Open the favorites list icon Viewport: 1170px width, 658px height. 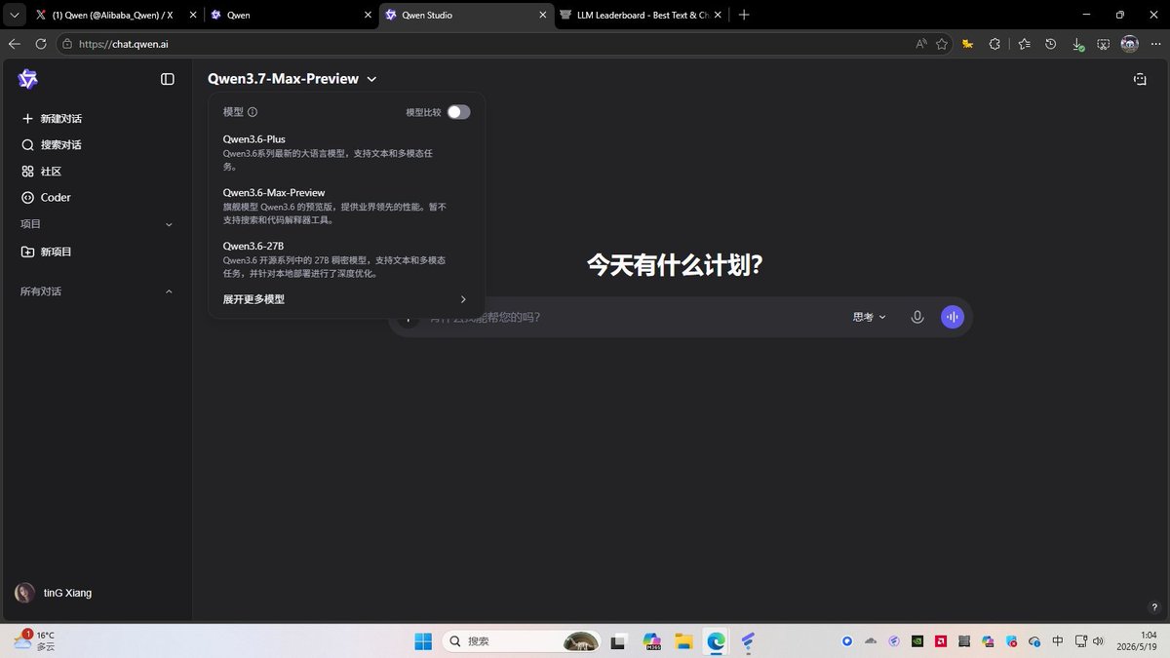[1024, 44]
